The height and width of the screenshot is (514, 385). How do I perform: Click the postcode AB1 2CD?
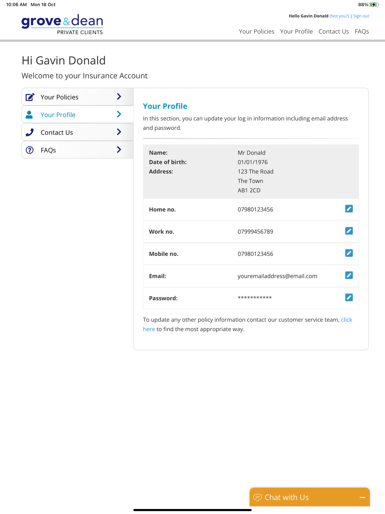pos(249,190)
